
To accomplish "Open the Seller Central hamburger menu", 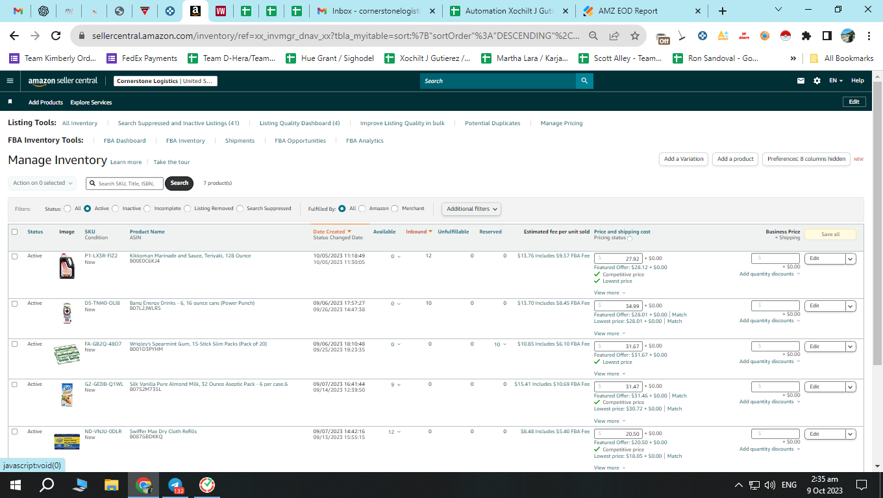I will (10, 81).
